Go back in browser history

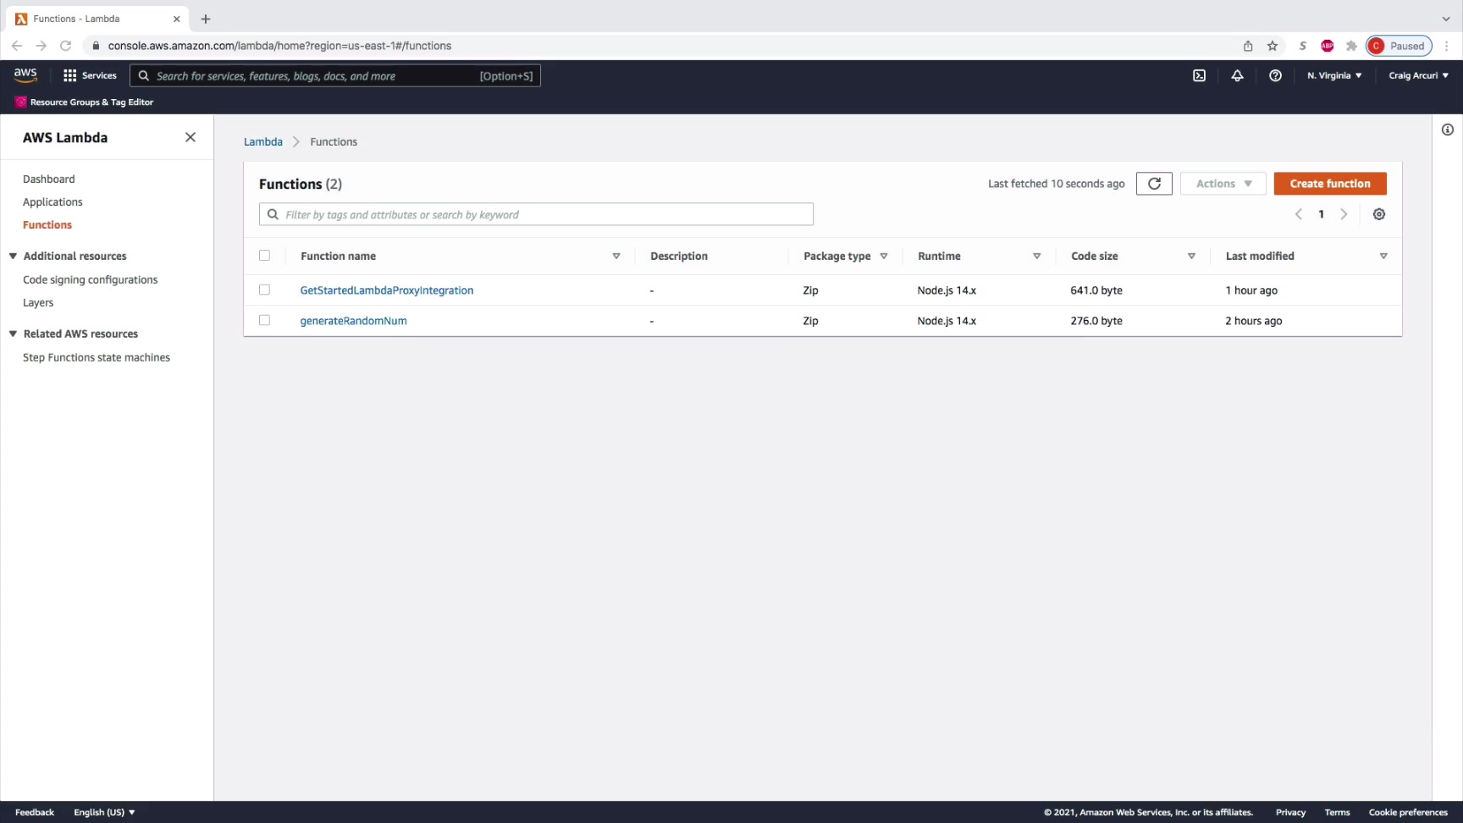point(17,46)
